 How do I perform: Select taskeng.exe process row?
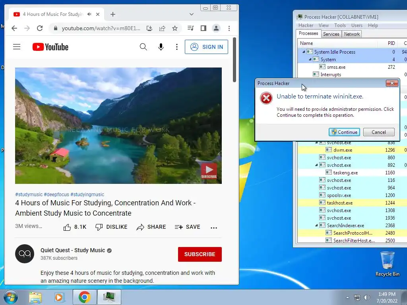pyautogui.click(x=352, y=172)
